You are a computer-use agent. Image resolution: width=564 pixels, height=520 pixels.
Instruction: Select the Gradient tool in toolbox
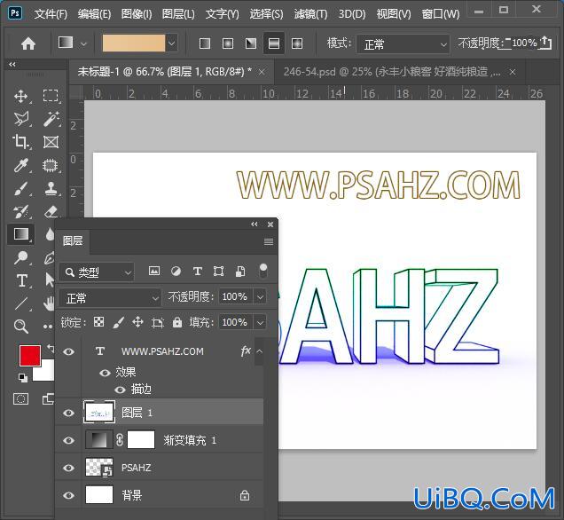21,234
